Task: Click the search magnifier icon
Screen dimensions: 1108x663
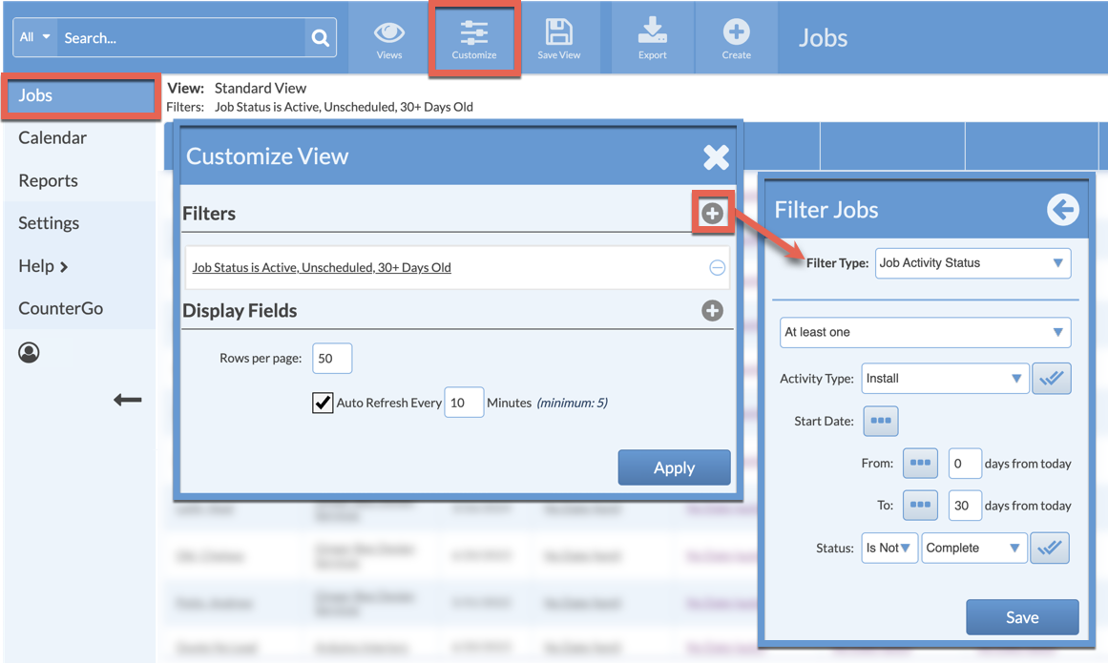Action: [319, 37]
